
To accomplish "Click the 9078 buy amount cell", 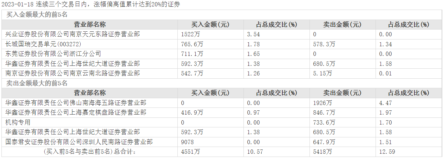I will point(188,142).
